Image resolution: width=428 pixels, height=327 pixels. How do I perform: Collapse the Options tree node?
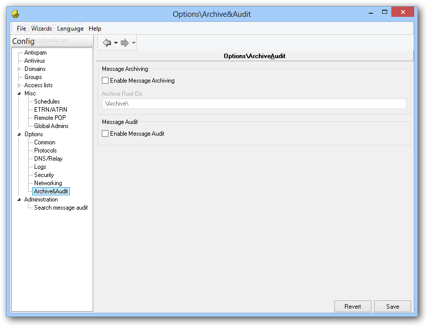pos(19,134)
